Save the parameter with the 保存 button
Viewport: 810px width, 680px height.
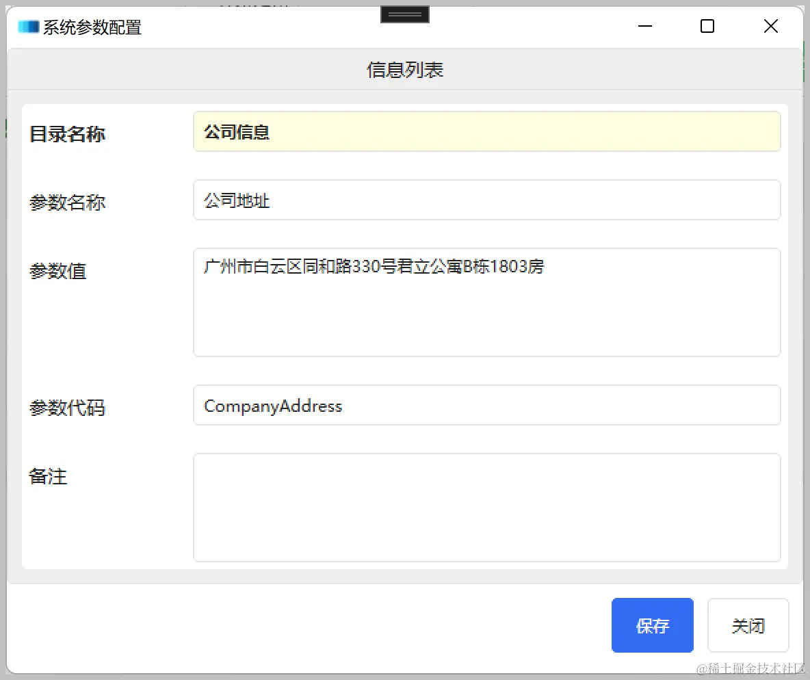click(652, 625)
